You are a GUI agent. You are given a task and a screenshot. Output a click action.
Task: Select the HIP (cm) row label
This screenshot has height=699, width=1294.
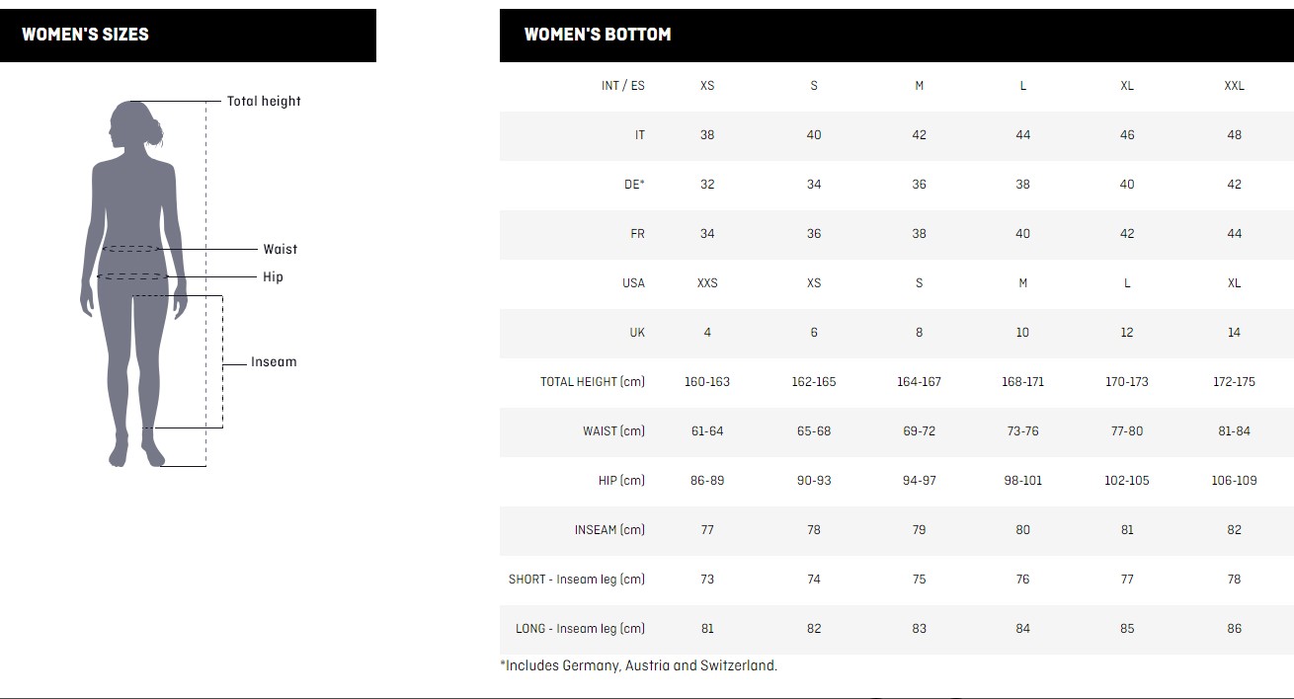coord(621,481)
